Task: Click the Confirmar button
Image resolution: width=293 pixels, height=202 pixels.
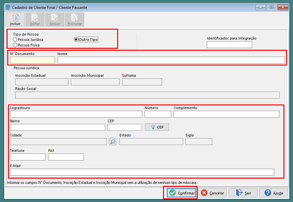Action: pos(181,193)
